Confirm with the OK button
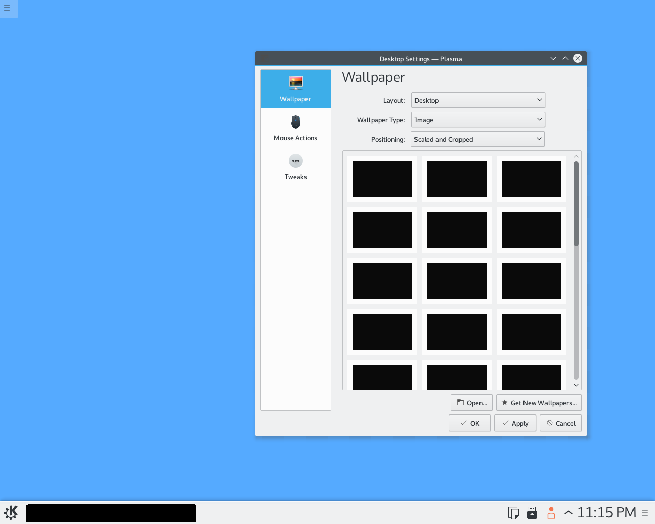This screenshot has width=655, height=524. [470, 423]
